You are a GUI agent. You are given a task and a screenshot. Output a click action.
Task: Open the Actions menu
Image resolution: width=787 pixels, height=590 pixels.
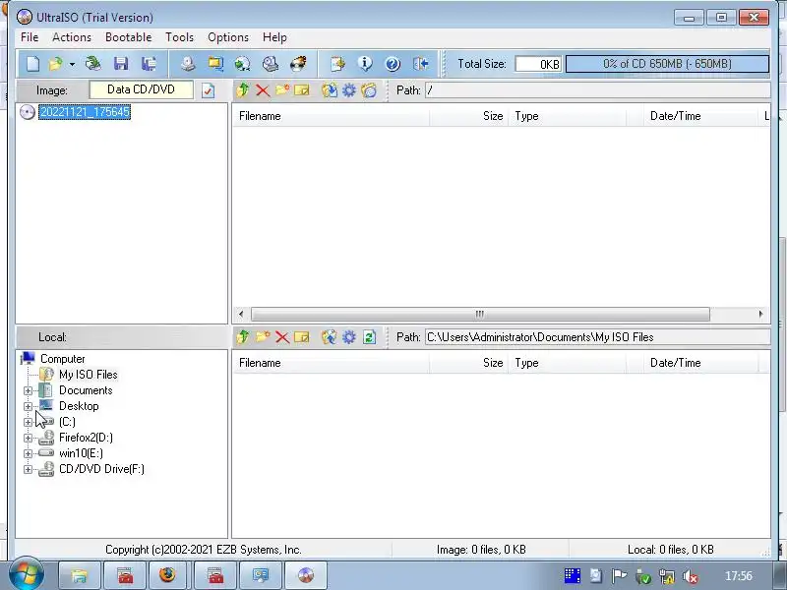(x=72, y=37)
